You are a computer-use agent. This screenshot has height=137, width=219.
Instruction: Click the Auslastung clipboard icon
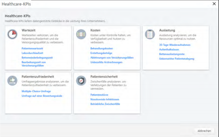coord(150,34)
